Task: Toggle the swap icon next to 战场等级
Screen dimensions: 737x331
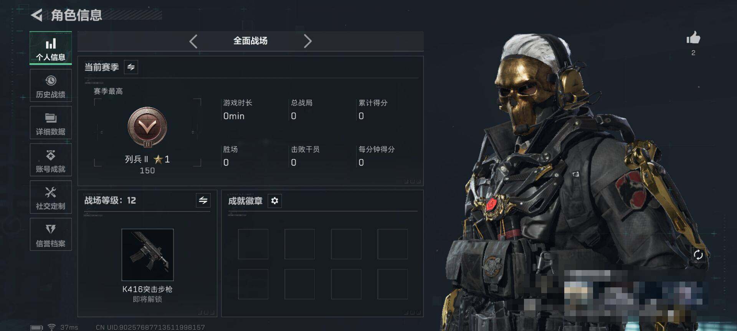Action: pos(203,200)
